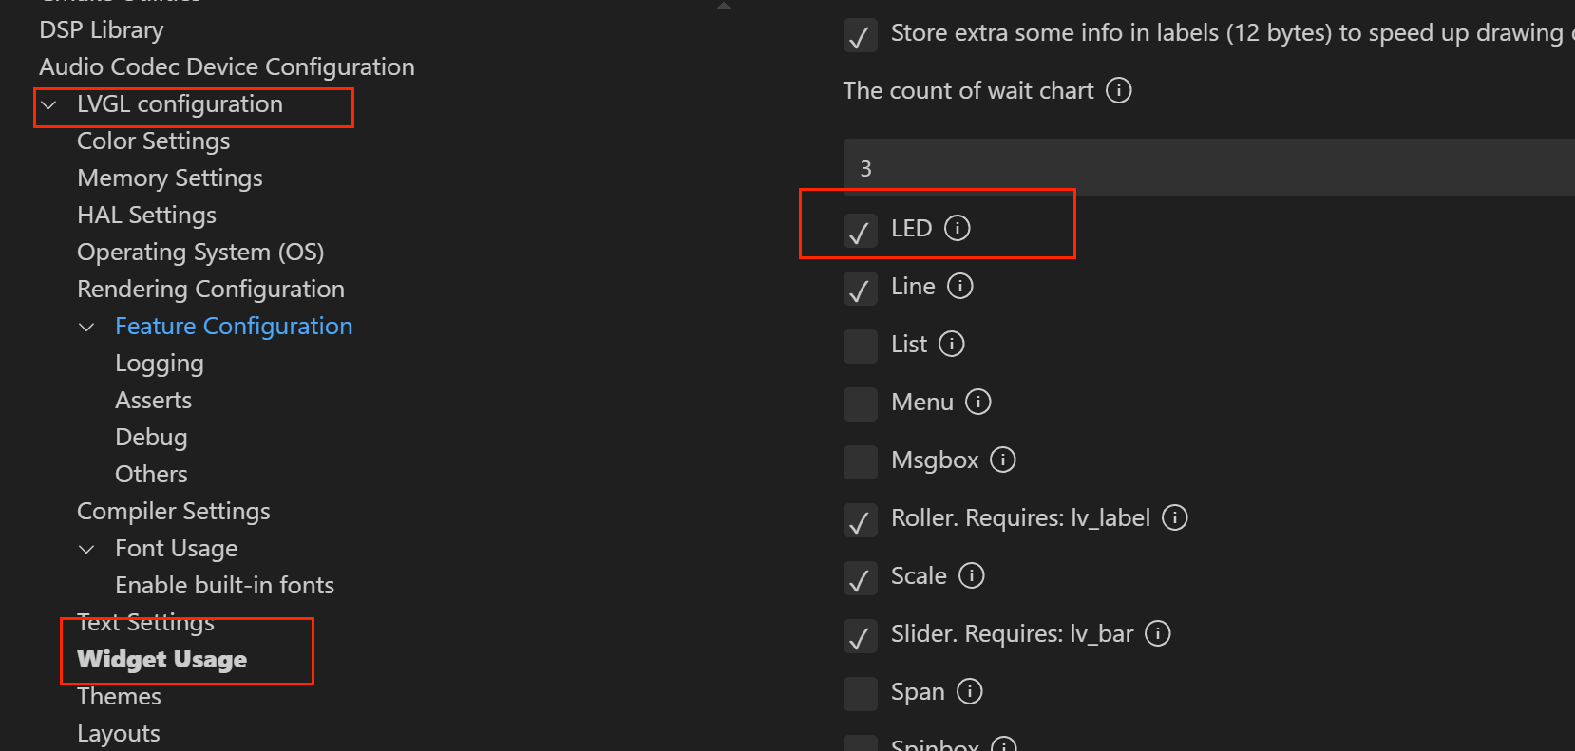Image resolution: width=1575 pixels, height=751 pixels.
Task: Check the Msgbox widget checkbox
Action: coord(860,461)
